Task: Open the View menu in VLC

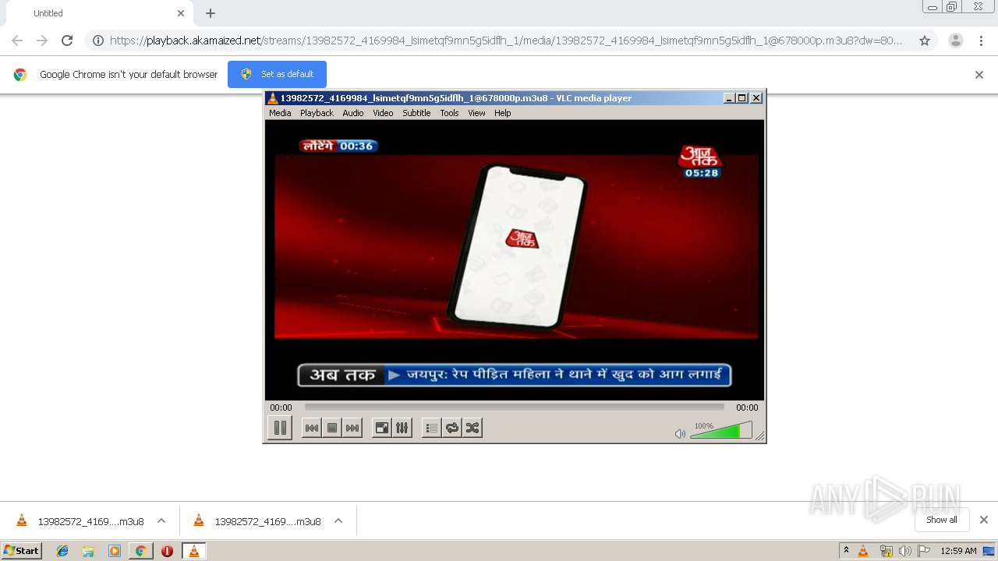Action: pyautogui.click(x=476, y=113)
